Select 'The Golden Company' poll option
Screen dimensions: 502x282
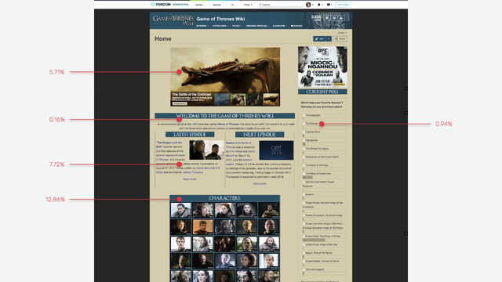(x=304, y=148)
